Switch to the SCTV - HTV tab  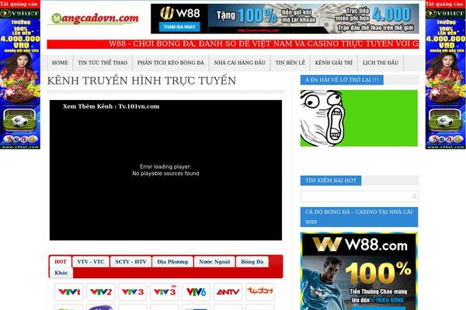(x=130, y=262)
